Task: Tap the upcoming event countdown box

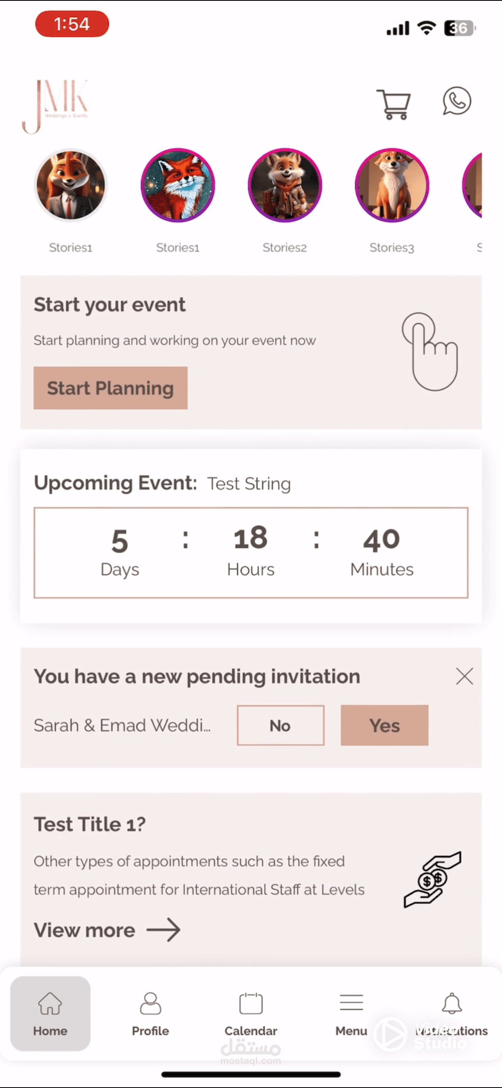Action: click(251, 552)
